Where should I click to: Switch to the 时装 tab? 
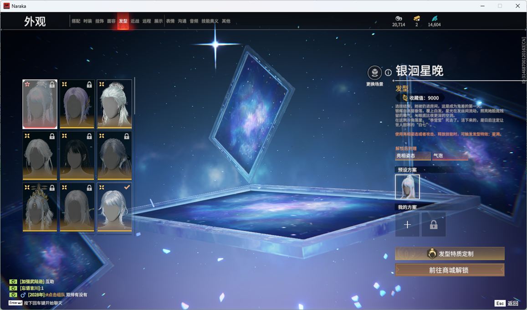click(88, 21)
